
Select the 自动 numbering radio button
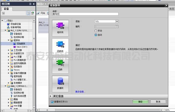click(96, 35)
